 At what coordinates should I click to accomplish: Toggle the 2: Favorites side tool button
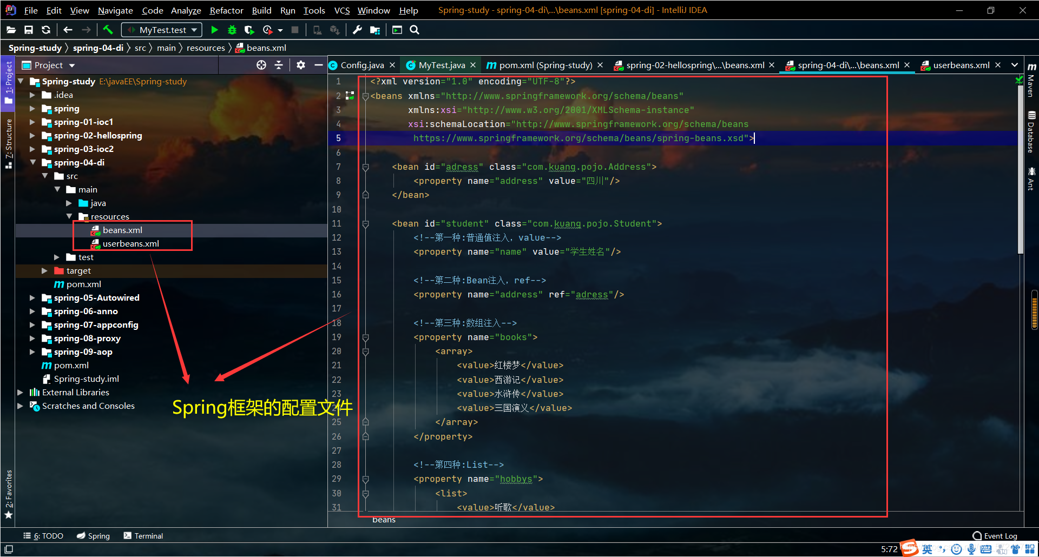point(9,493)
